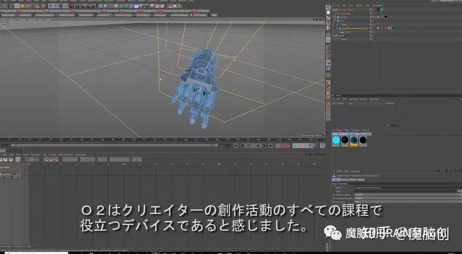Click the red Record Active Objects button
Screen dimensions: 462x254
[282, 146]
